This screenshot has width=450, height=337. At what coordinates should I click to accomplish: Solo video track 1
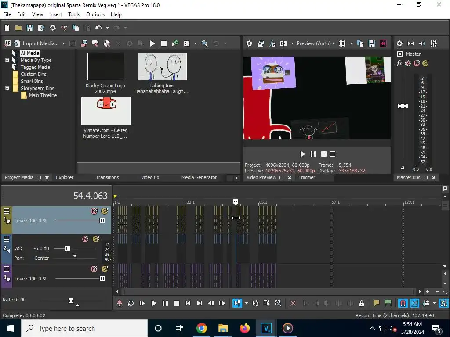[x=105, y=211]
